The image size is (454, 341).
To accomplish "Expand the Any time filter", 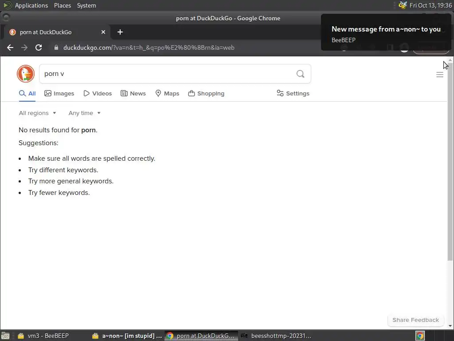I will tap(85, 113).
